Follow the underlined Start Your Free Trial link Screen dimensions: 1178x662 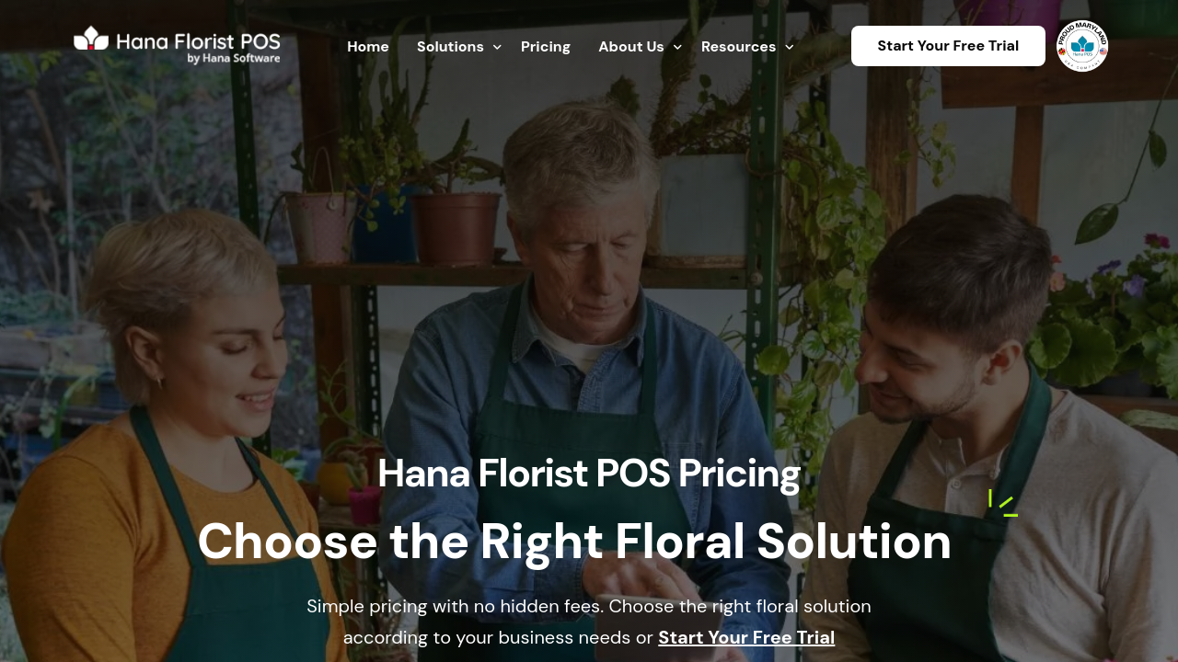[746, 637]
